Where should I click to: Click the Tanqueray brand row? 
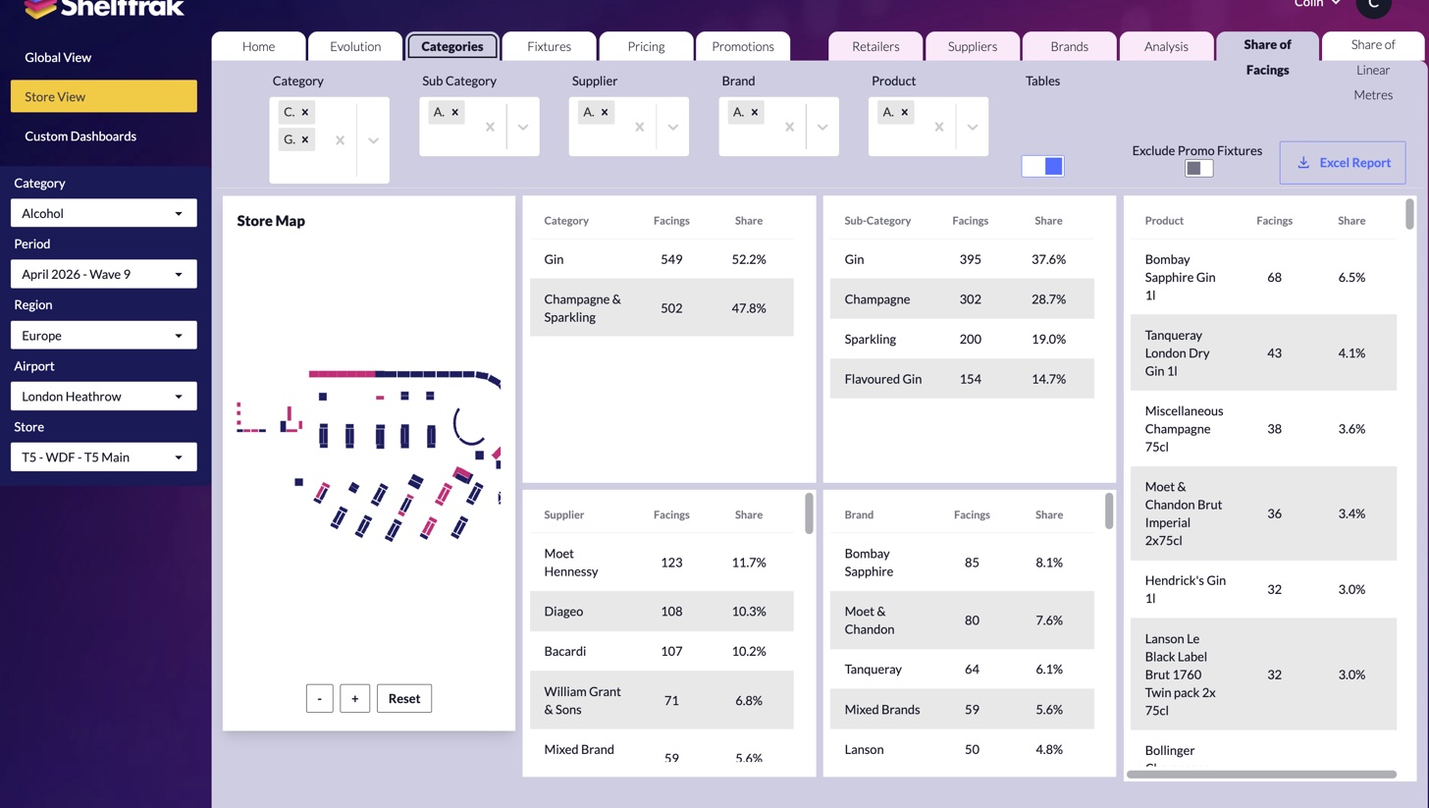[x=962, y=670]
